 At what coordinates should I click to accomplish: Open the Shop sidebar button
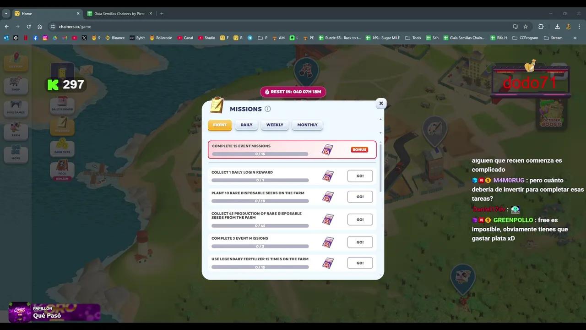(x=16, y=85)
